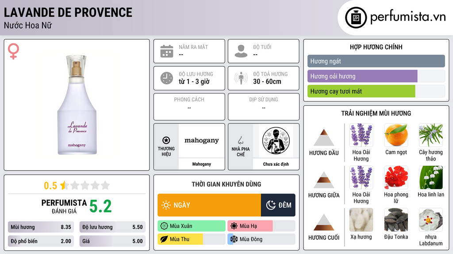Click the perfumista.vn perfume bottle logo icon

pyautogui.click(x=356, y=18)
